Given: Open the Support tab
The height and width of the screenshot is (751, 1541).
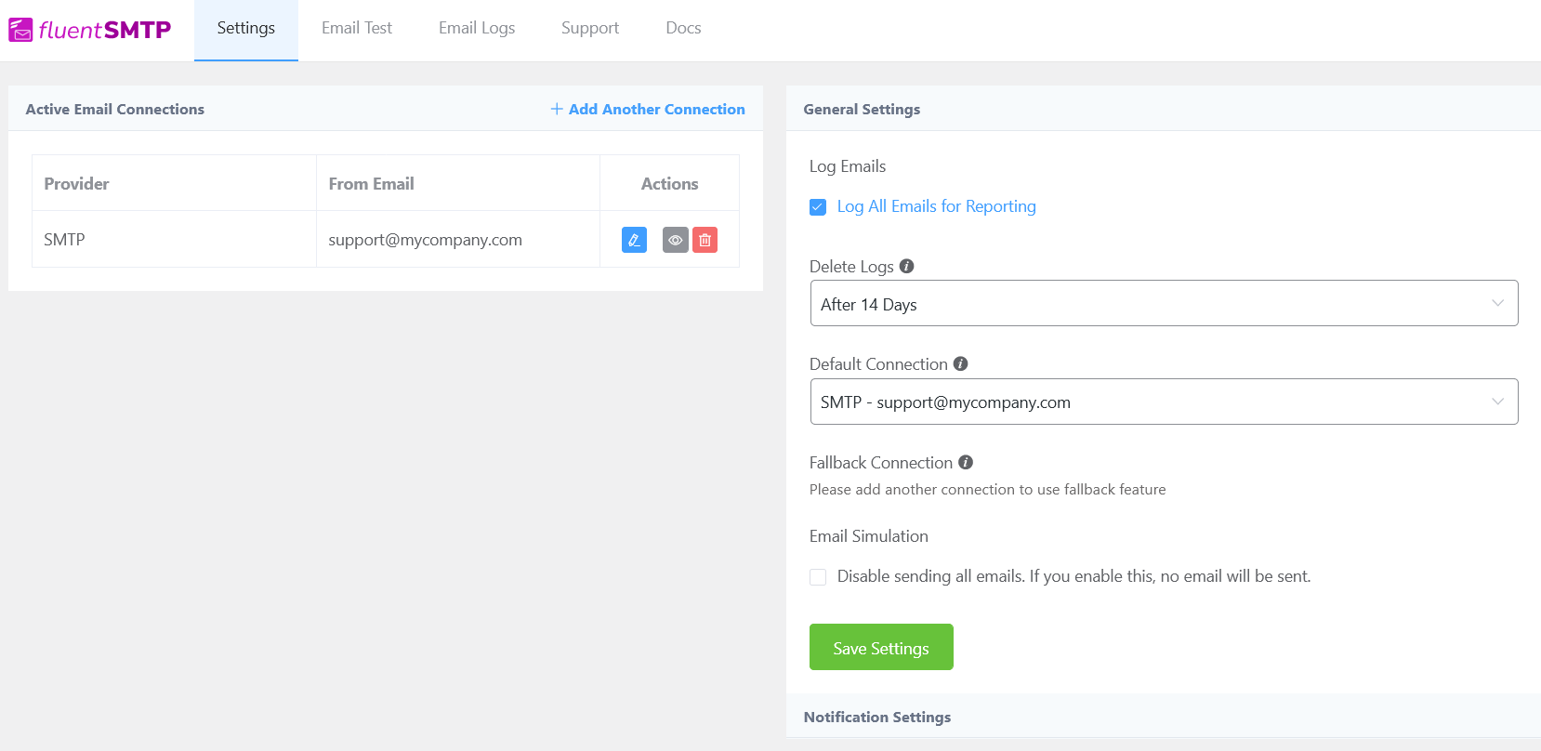Looking at the screenshot, I should pos(590,29).
